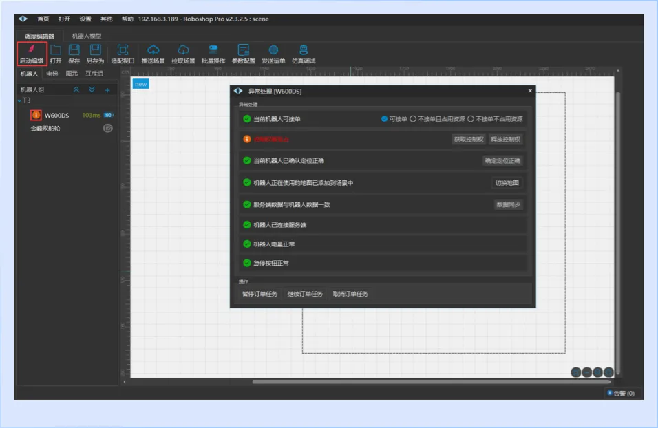Click the 服务端数据与机器人数据一致 status text

tap(292, 205)
